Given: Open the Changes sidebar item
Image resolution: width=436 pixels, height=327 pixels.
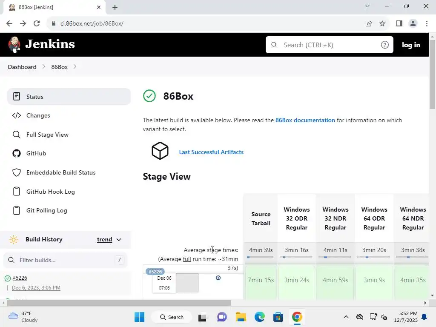Looking at the screenshot, I should point(69,115).
